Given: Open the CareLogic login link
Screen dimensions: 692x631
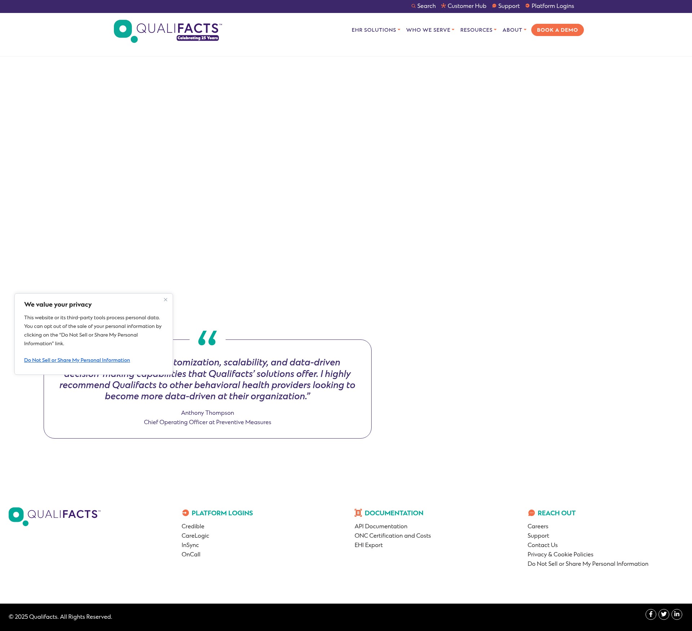Looking at the screenshot, I should (195, 536).
